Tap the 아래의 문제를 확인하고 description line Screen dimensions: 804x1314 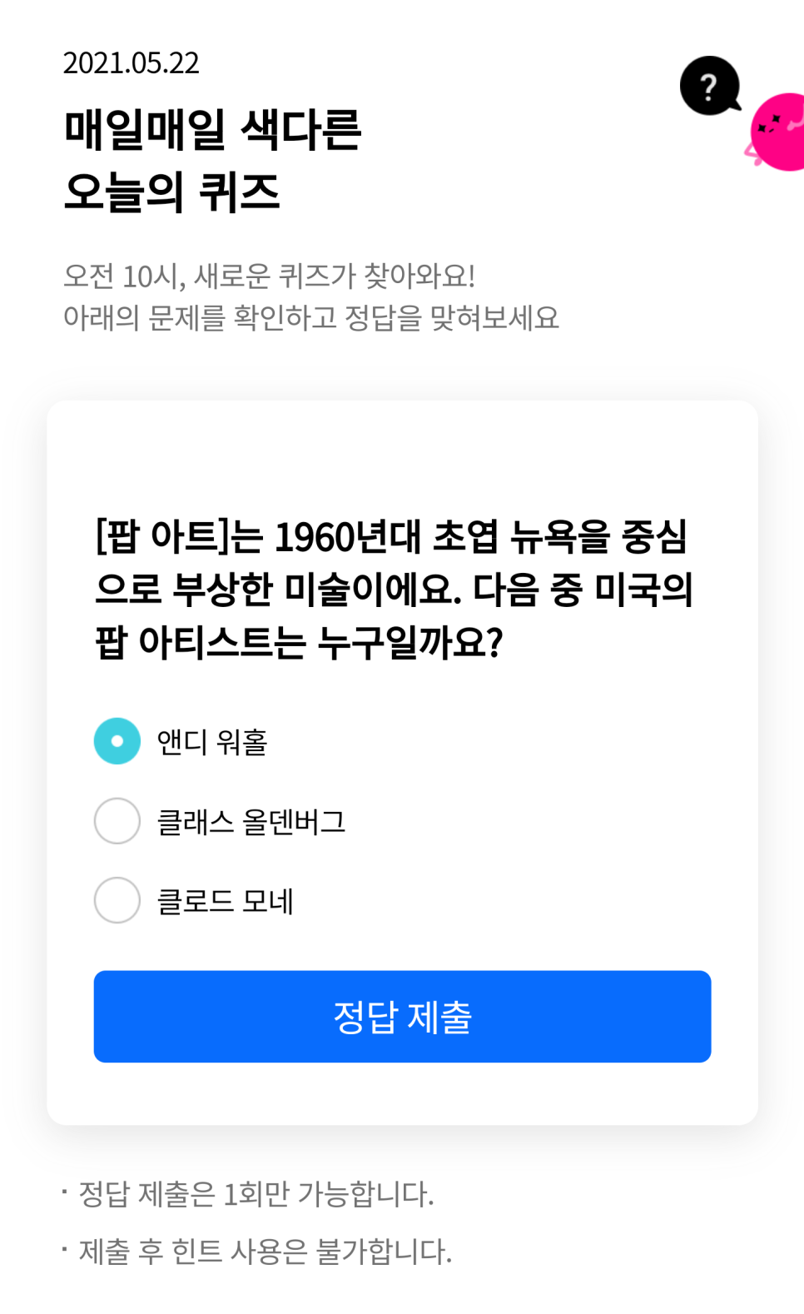(311, 317)
